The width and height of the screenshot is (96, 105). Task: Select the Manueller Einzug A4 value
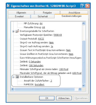click(x=44, y=27)
